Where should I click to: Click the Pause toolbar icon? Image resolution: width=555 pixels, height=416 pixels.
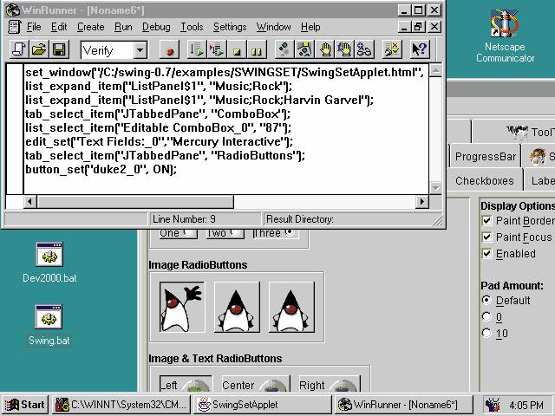coord(257,50)
